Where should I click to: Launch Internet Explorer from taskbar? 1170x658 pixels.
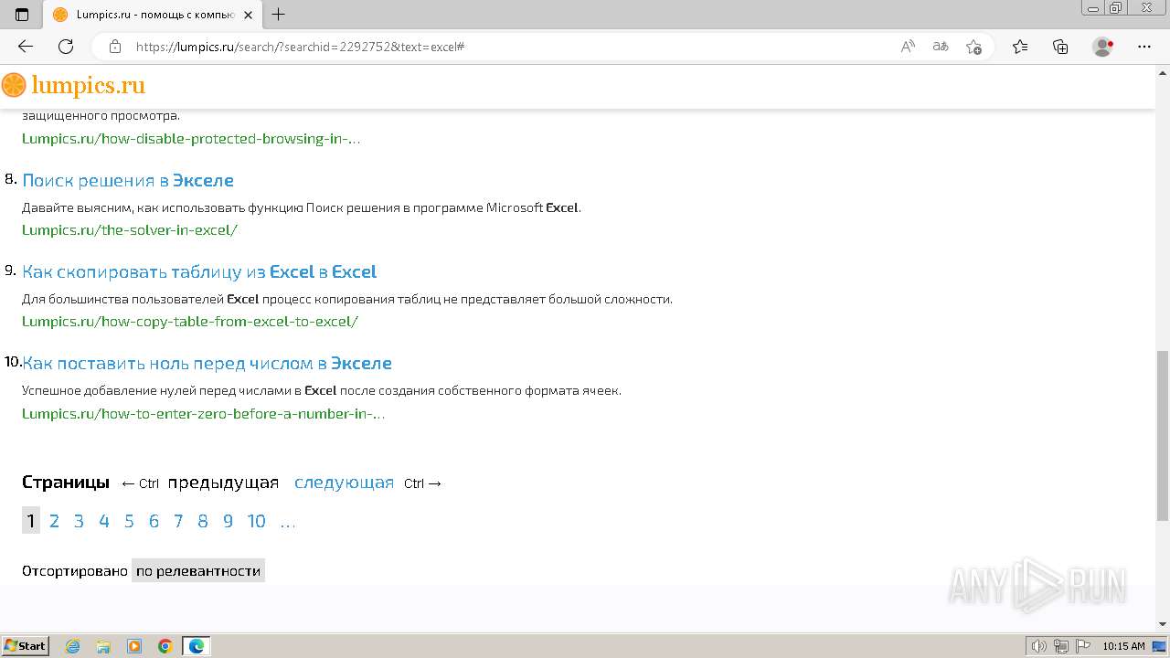tap(72, 646)
